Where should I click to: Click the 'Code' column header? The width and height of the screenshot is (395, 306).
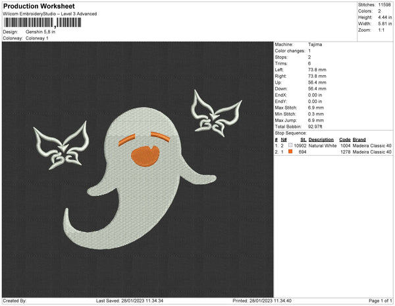point(345,140)
